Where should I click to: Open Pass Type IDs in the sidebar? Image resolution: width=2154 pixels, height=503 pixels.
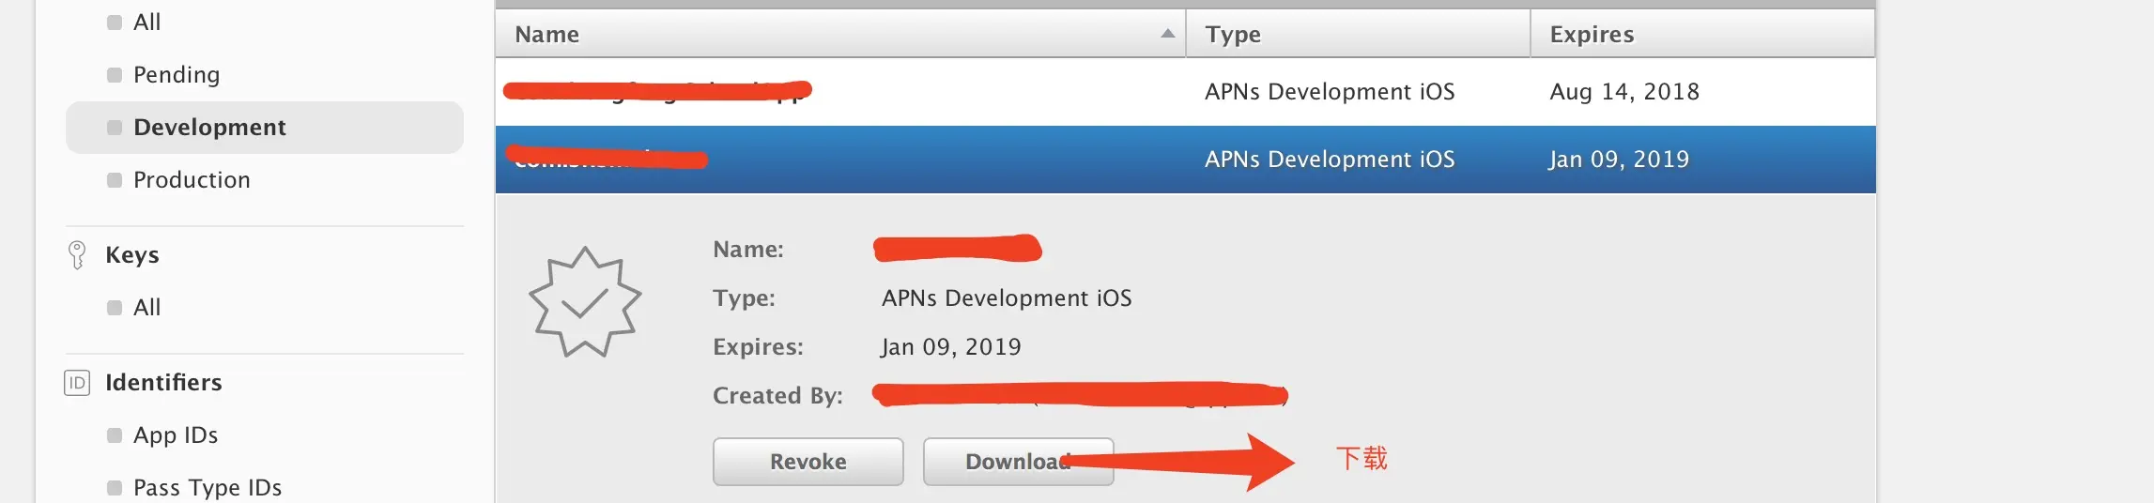[x=208, y=488]
